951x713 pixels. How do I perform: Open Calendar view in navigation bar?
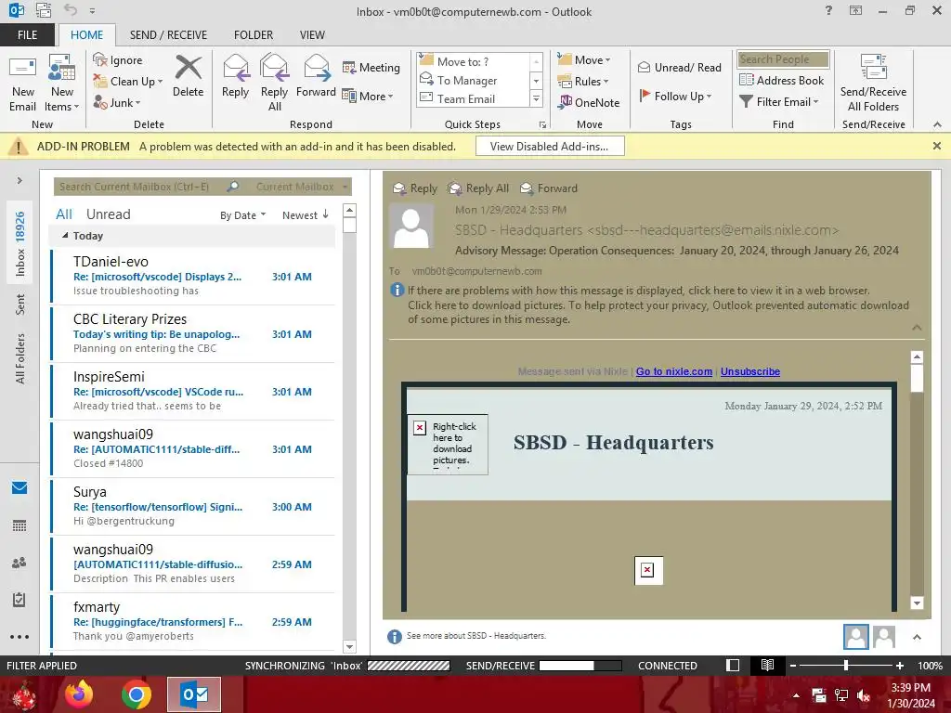pyautogui.click(x=20, y=525)
